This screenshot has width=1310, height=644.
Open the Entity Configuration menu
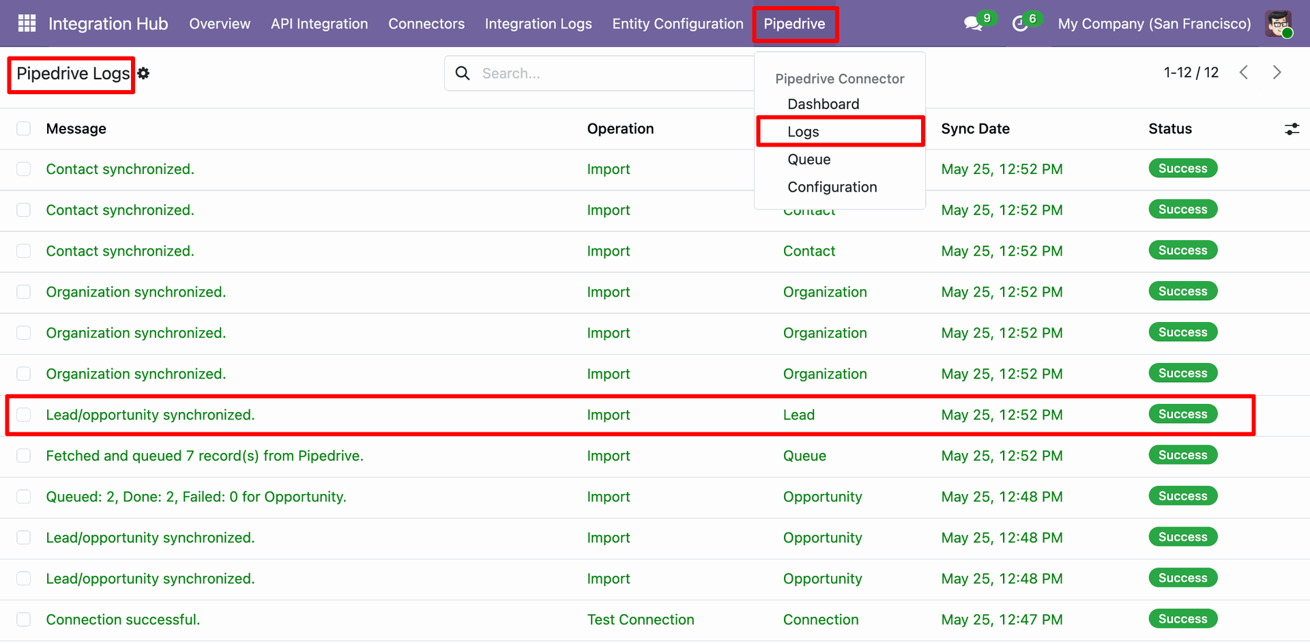coord(678,24)
